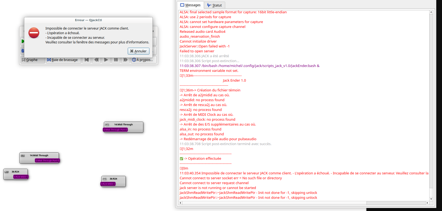Click the 'audio_reservation_finish' line
The width and height of the screenshot is (442, 211).
point(200,37)
